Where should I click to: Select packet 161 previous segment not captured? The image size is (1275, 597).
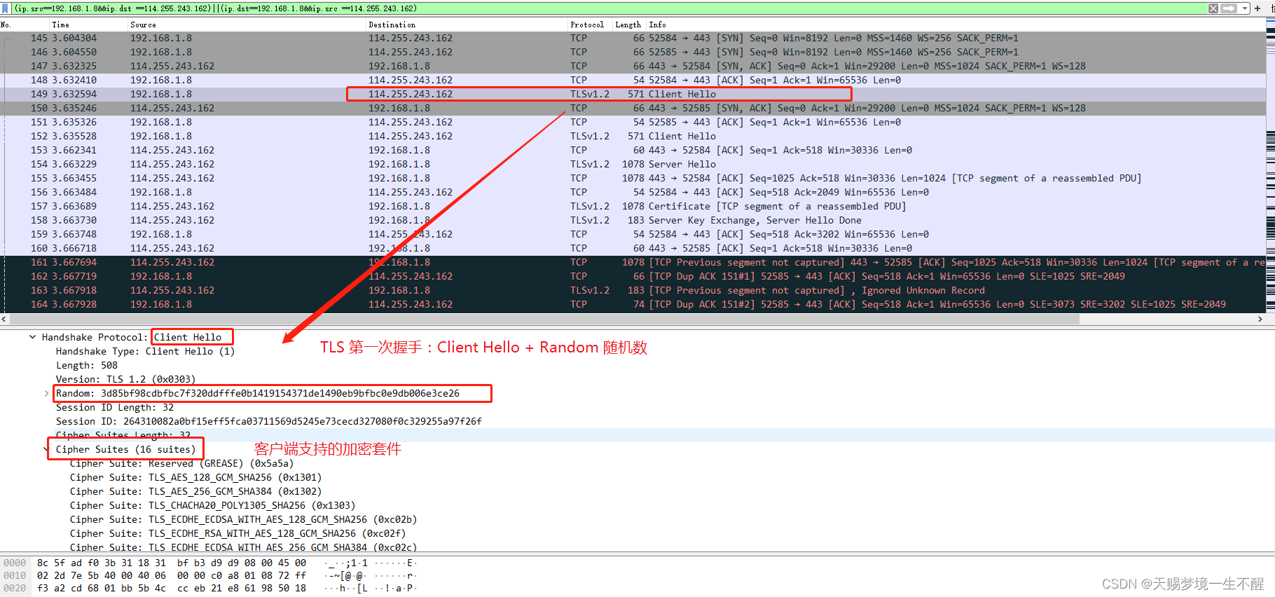[x=633, y=262]
